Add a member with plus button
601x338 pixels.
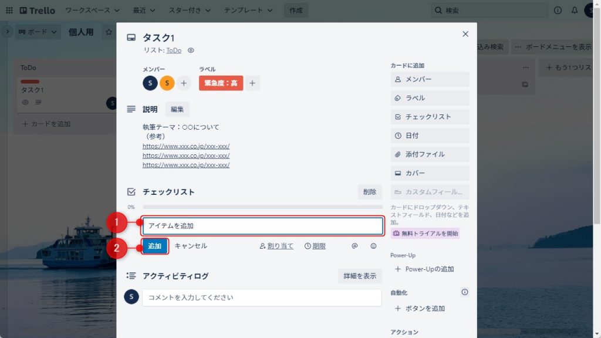click(184, 83)
